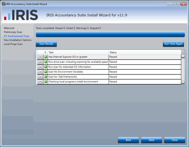Click green status icon beside drive scan test
The height and width of the screenshot is (147, 189).
[x=46, y=62]
